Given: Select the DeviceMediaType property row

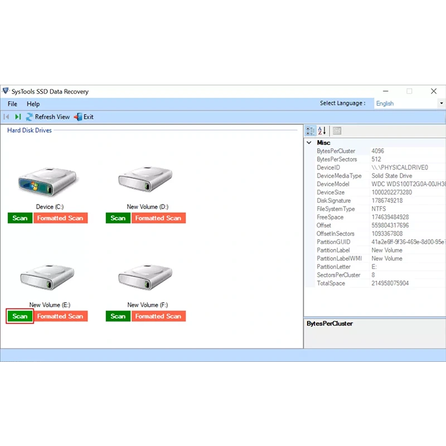Looking at the screenshot, I should [381, 176].
